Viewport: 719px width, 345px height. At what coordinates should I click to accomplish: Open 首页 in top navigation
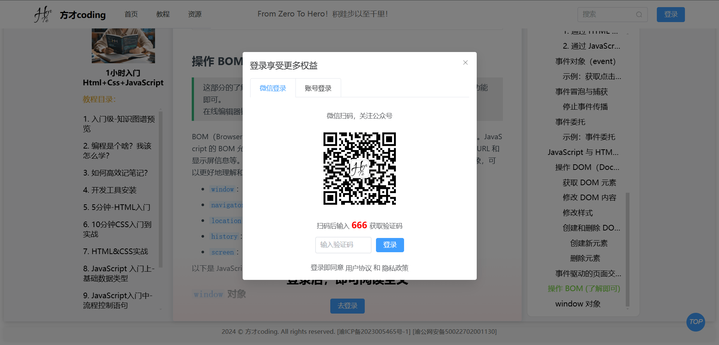(x=131, y=14)
